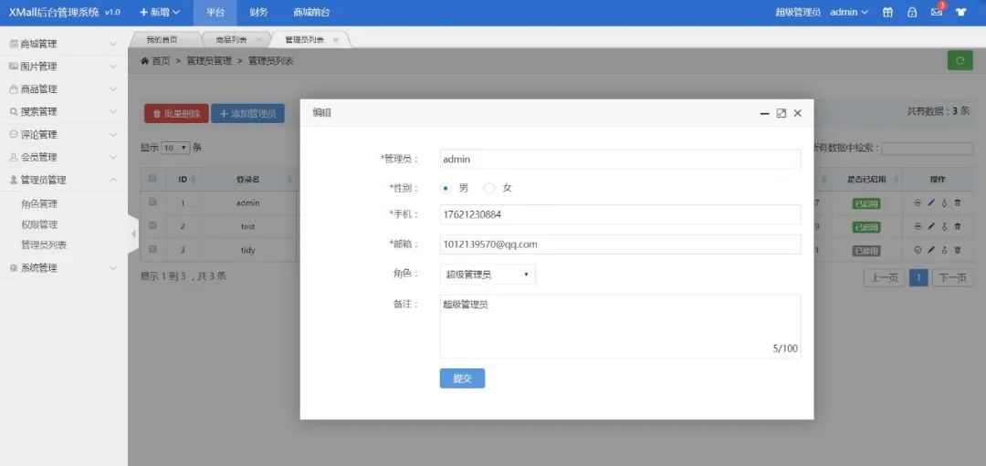The width and height of the screenshot is (986, 466).
Task: Close the 商品列表 tab with its x
Action: pyautogui.click(x=258, y=39)
